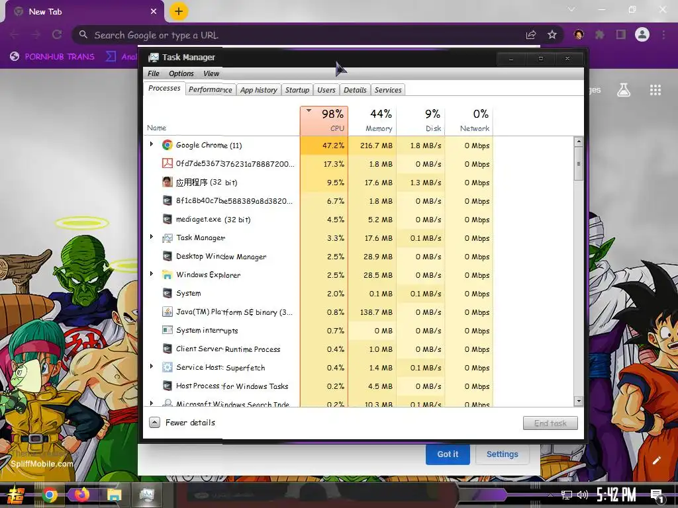The height and width of the screenshot is (508, 678).
Task: Open the Chrome extensions puzzle icon
Action: click(600, 34)
